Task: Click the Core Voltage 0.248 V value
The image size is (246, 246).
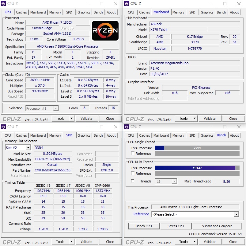Action: coord(78,39)
